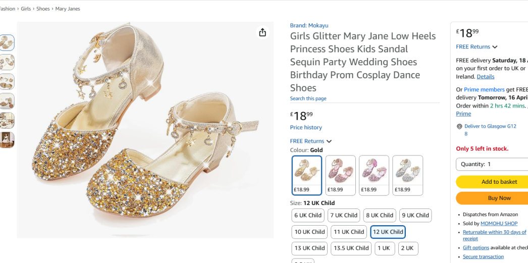The width and height of the screenshot is (528, 263).
Task: Open the Quantity dropdown
Action: point(492,164)
